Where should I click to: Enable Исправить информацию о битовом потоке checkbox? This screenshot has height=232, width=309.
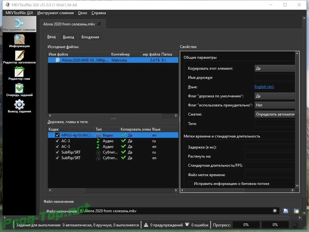tap(190, 183)
